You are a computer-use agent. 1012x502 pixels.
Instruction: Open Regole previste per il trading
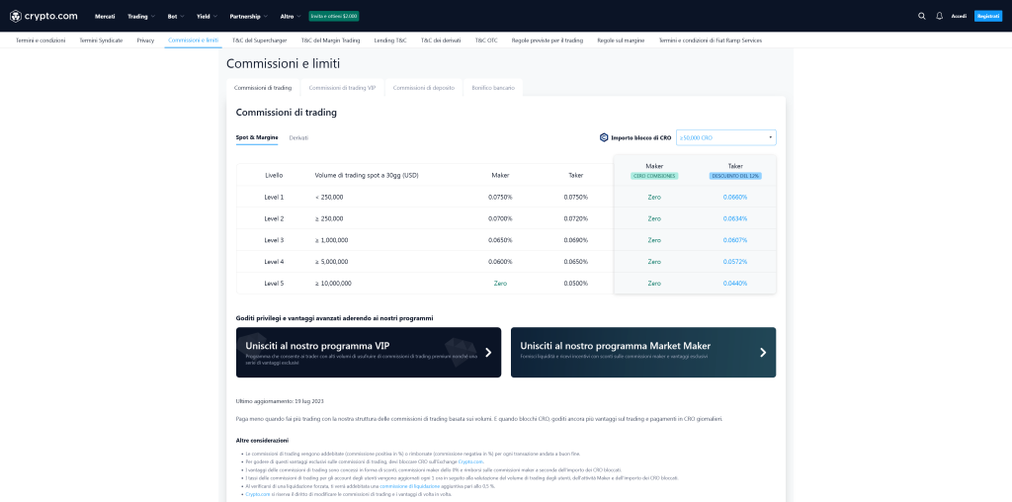pos(548,40)
